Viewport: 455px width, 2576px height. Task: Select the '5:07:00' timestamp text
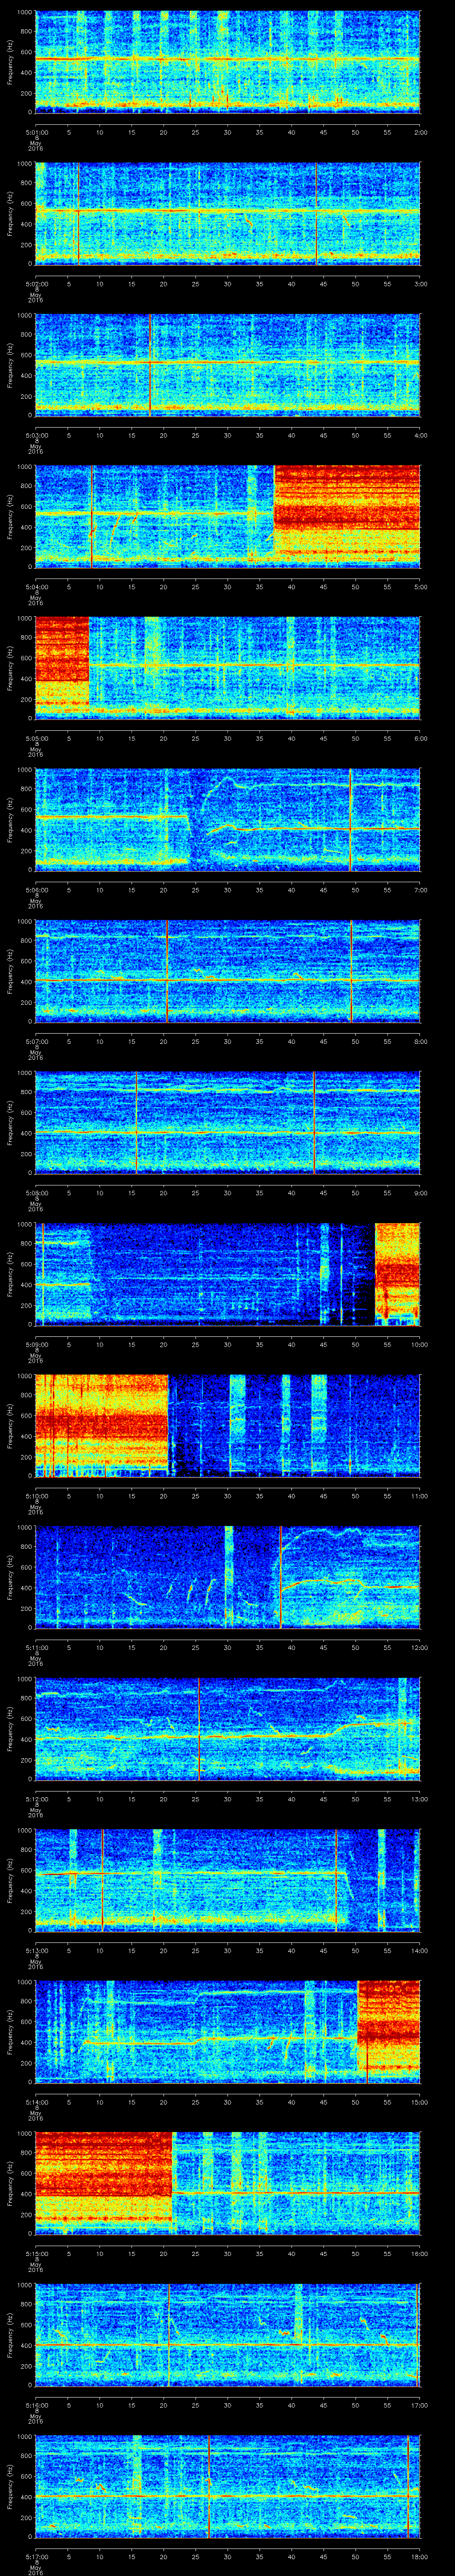click(36, 1042)
